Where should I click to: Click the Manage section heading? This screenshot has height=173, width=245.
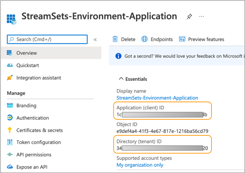point(16,93)
